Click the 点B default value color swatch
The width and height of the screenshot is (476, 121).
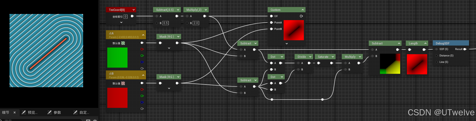[123, 83]
